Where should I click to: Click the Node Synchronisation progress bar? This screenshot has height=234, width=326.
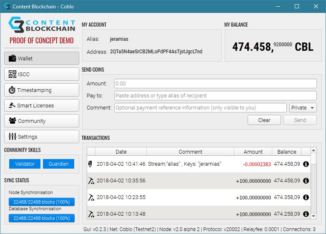click(42, 202)
